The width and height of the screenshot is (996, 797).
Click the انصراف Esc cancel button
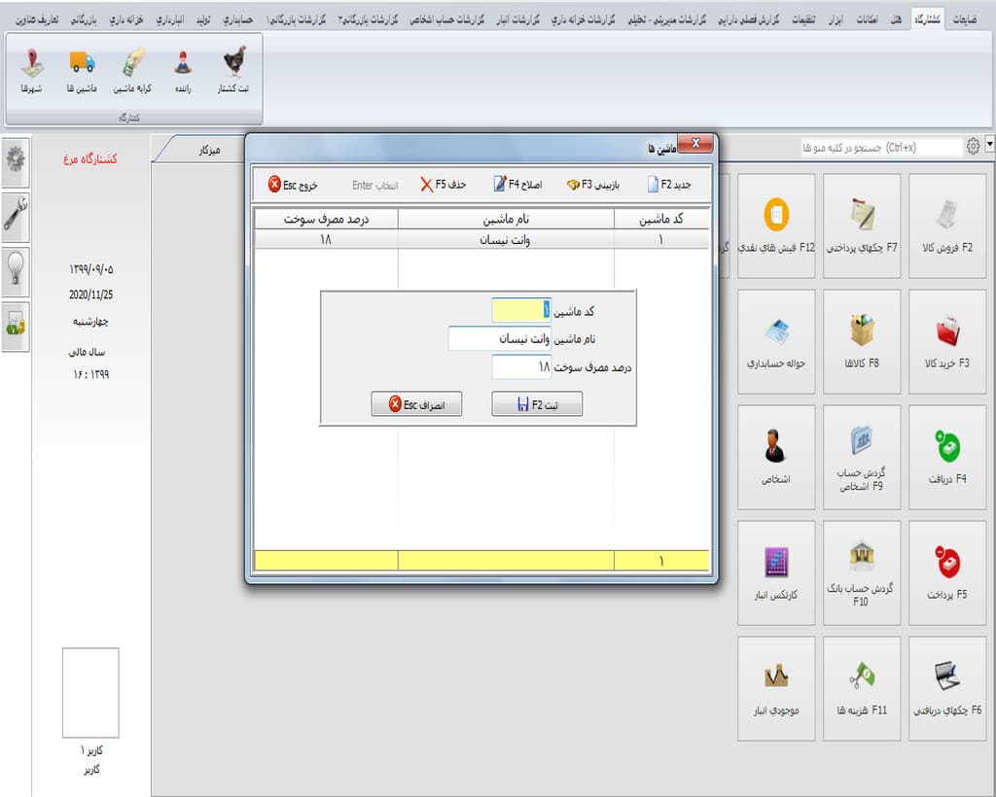[x=416, y=404]
